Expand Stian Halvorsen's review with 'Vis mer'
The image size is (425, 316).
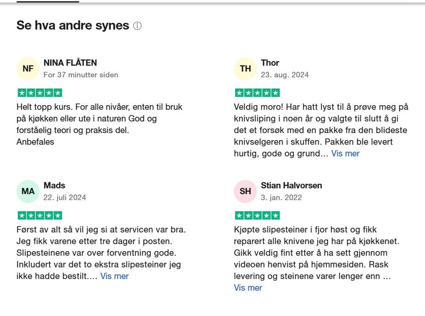tap(248, 288)
